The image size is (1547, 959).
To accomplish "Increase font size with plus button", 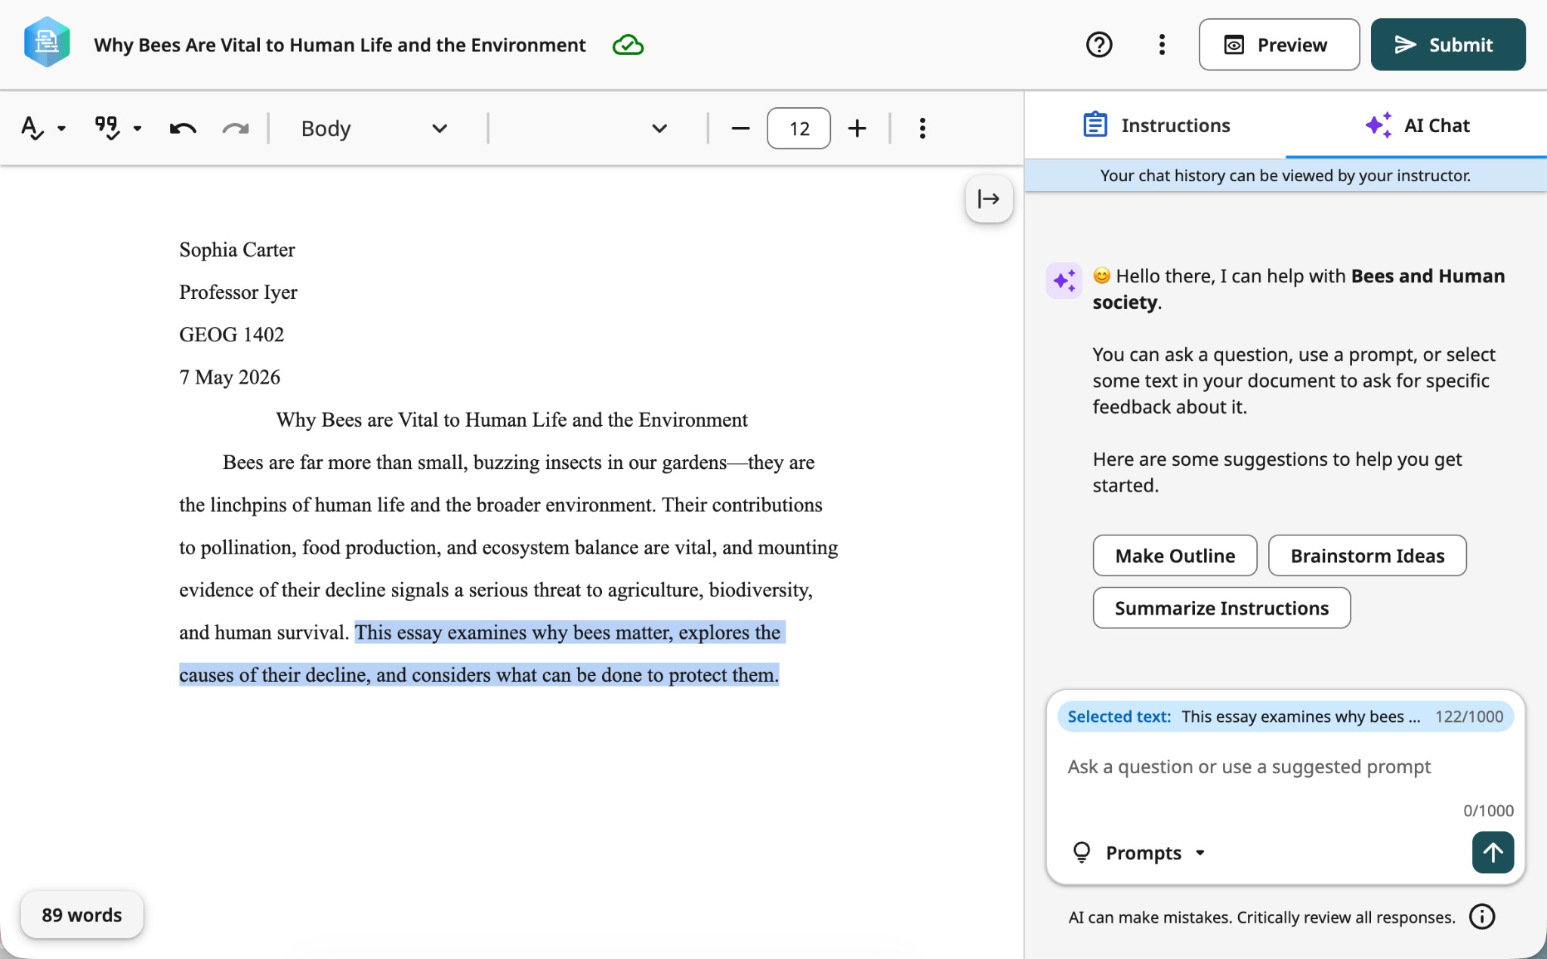I will pos(857,128).
